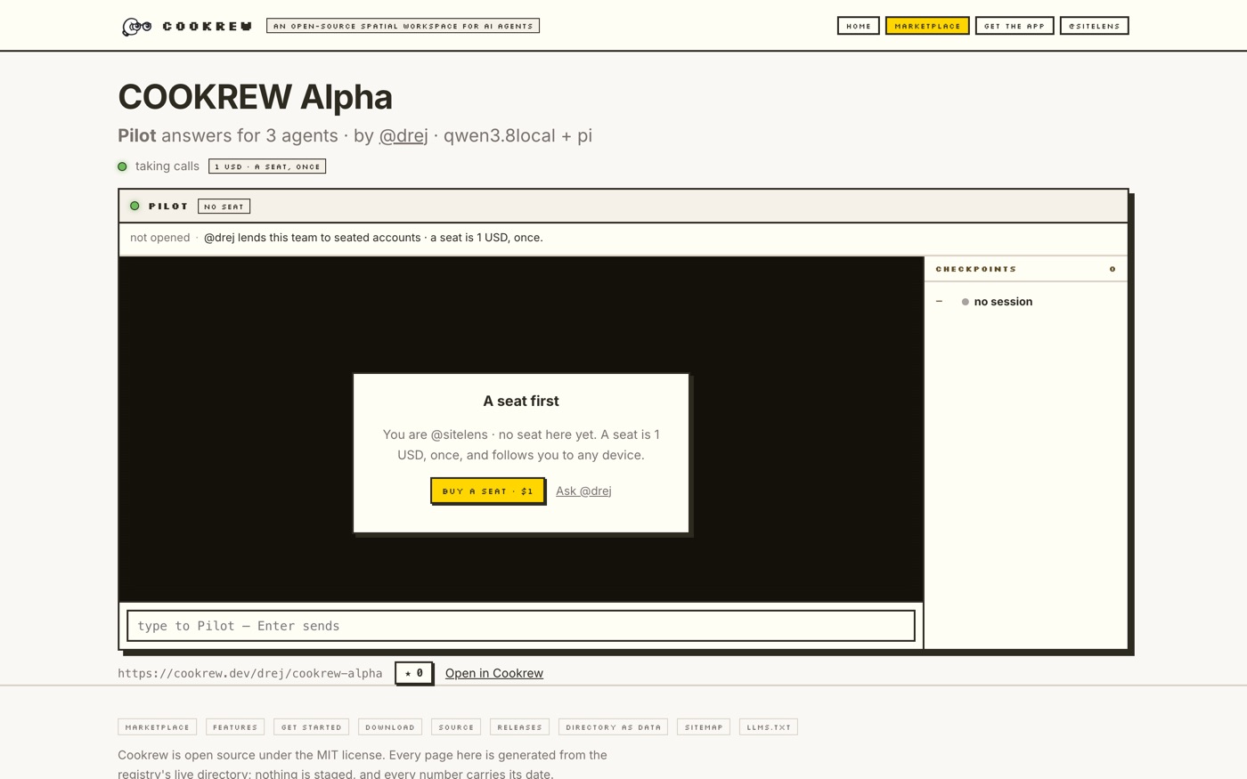Open footer Releases link
Viewport: 1247px width, 779px height.
tap(519, 727)
